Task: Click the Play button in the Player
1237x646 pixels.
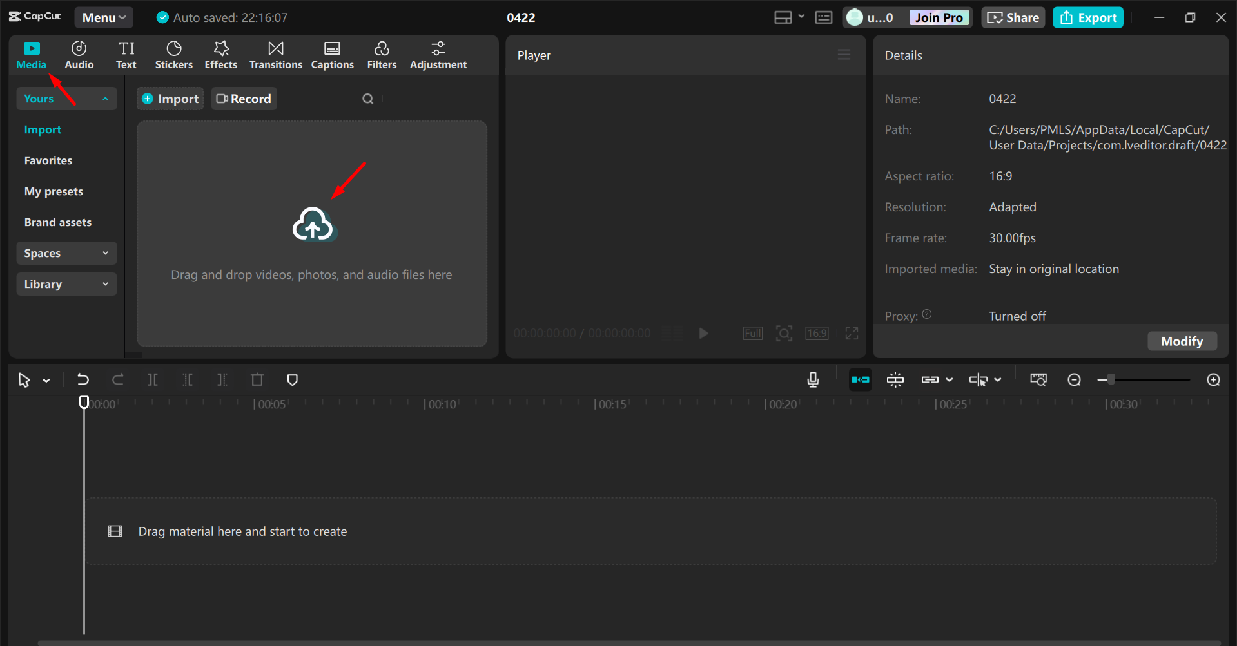Action: coord(703,333)
